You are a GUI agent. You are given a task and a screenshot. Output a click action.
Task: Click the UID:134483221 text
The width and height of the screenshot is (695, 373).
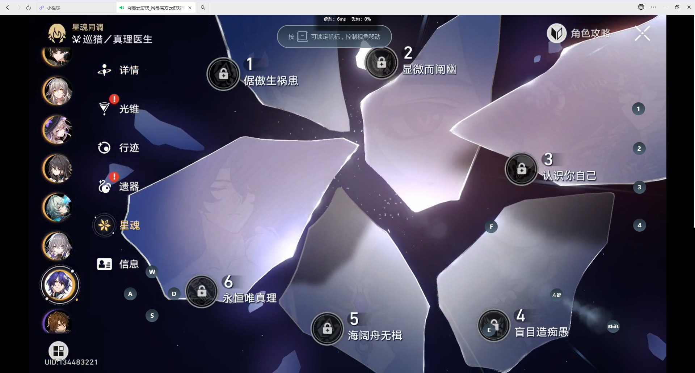[71, 362]
